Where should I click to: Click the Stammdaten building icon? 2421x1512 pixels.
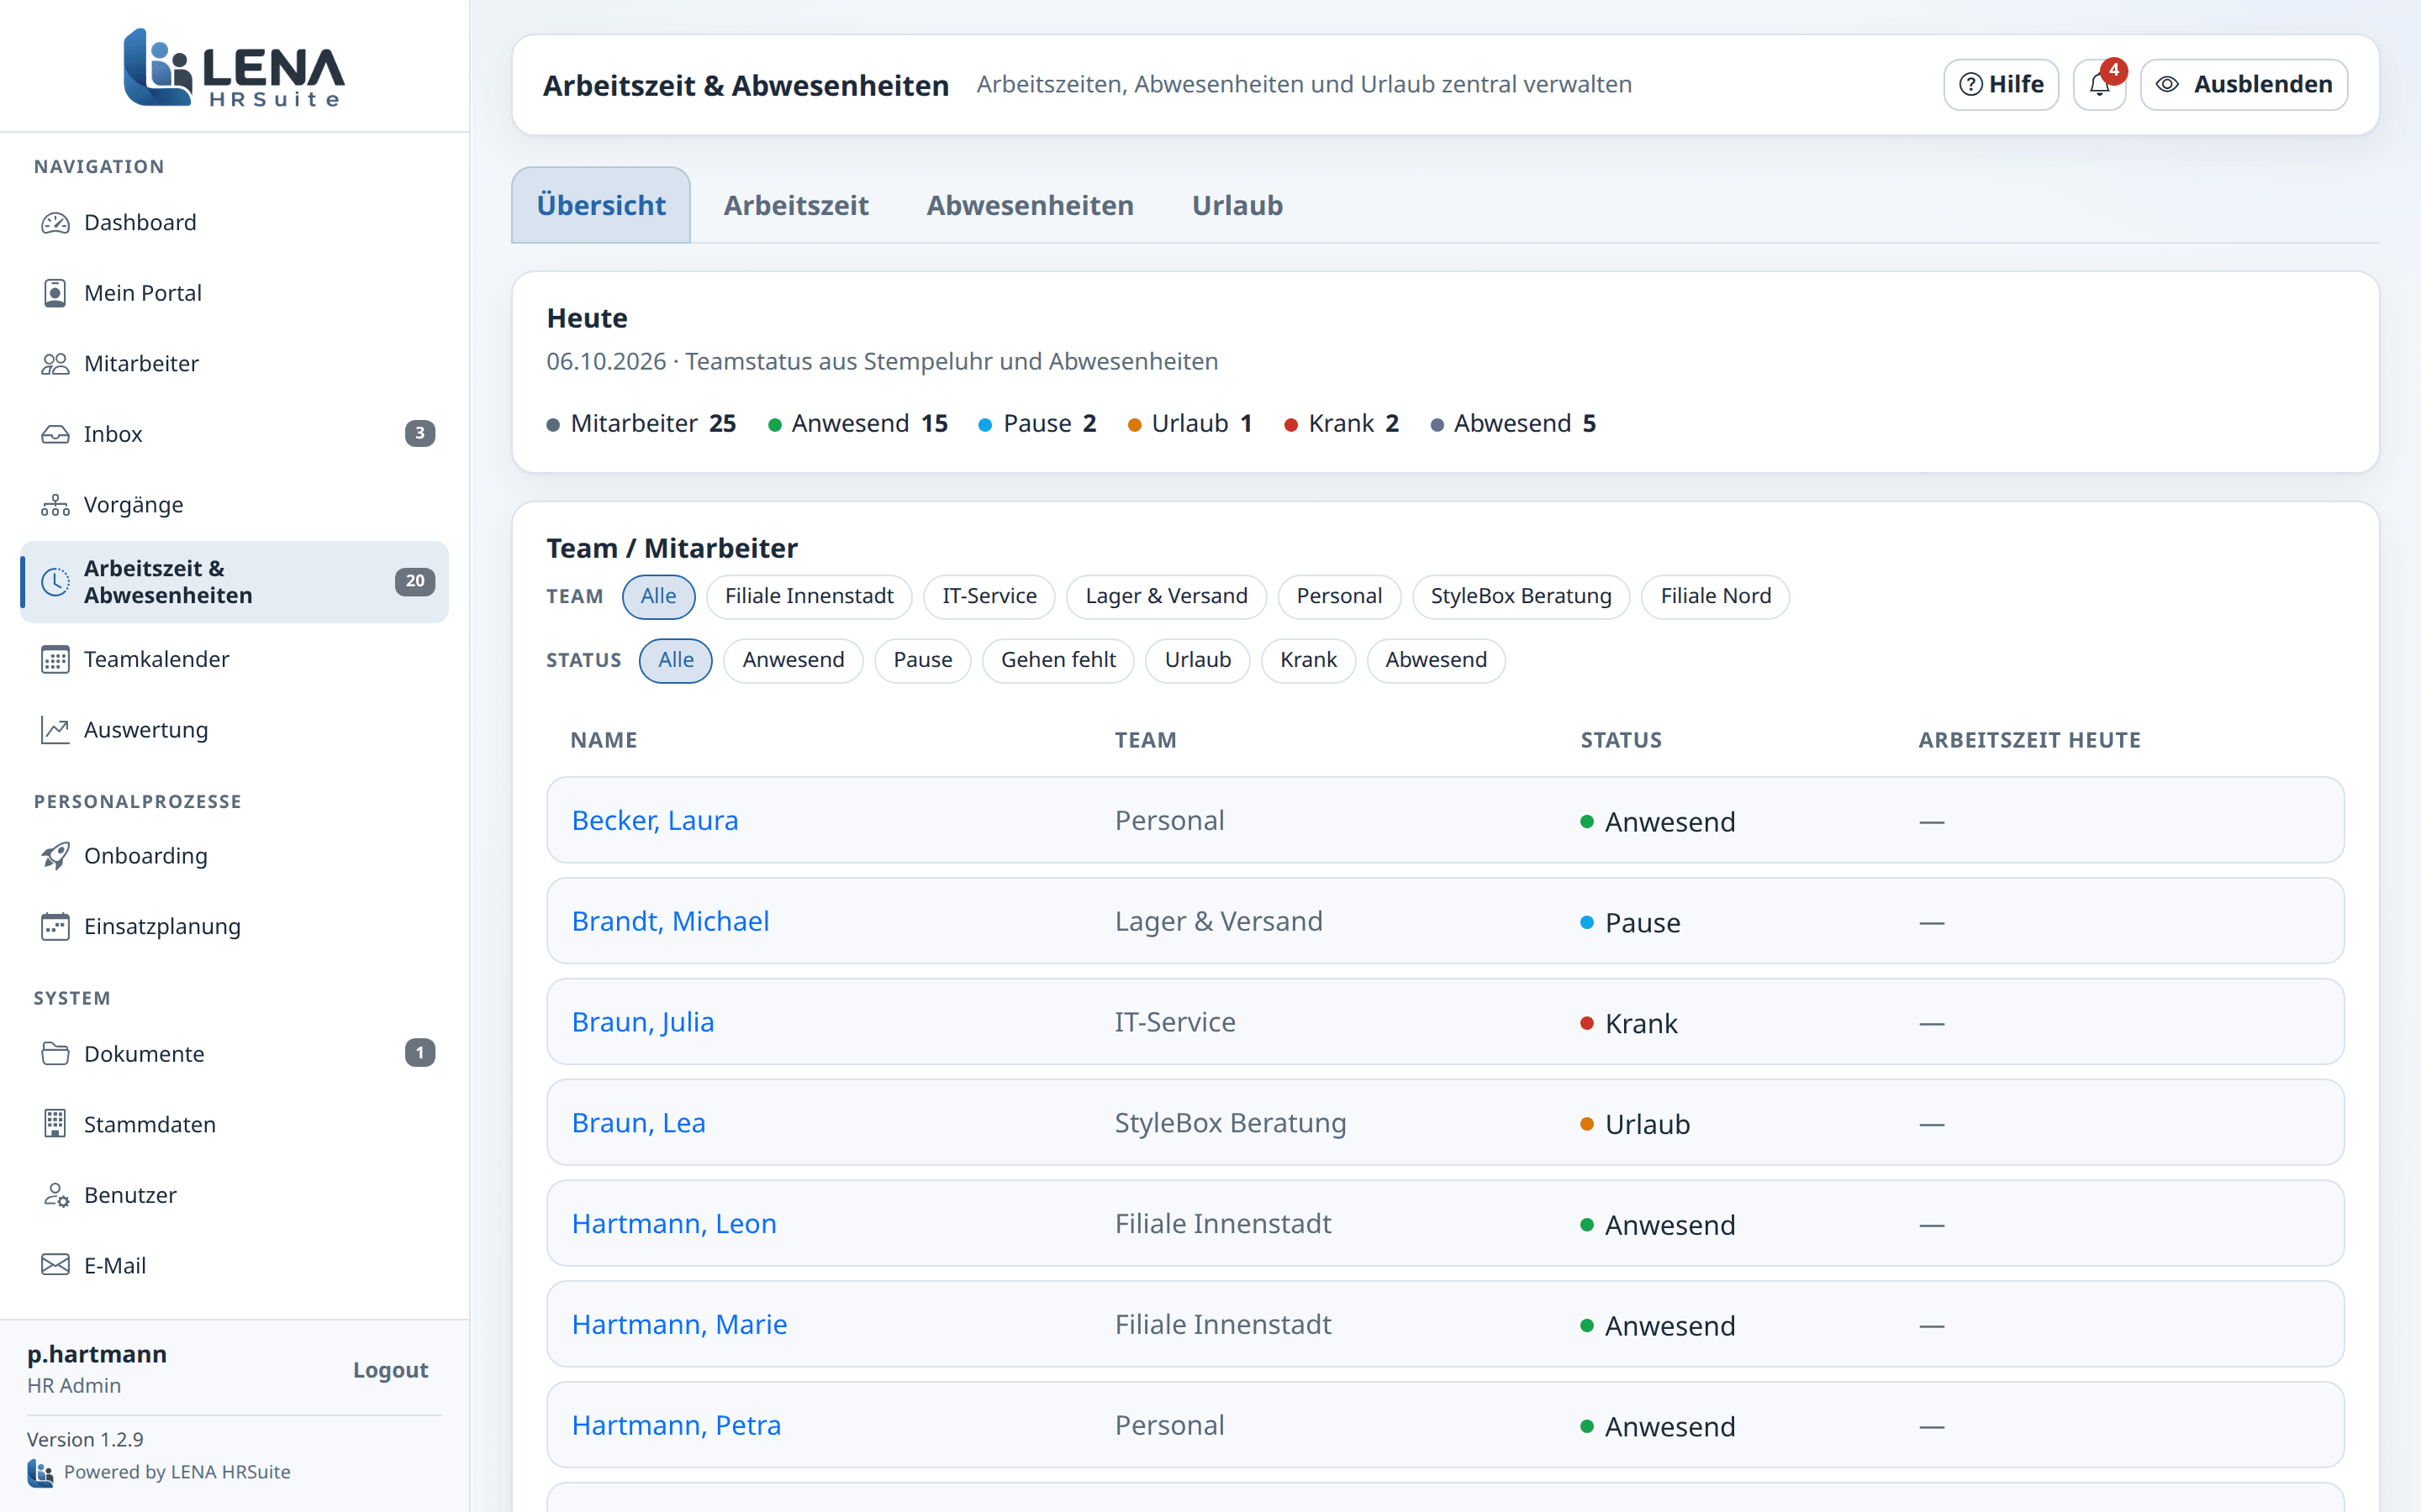tap(55, 1124)
